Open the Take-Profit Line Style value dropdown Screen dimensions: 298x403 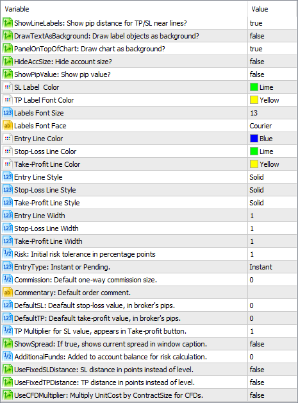[x=272, y=203]
